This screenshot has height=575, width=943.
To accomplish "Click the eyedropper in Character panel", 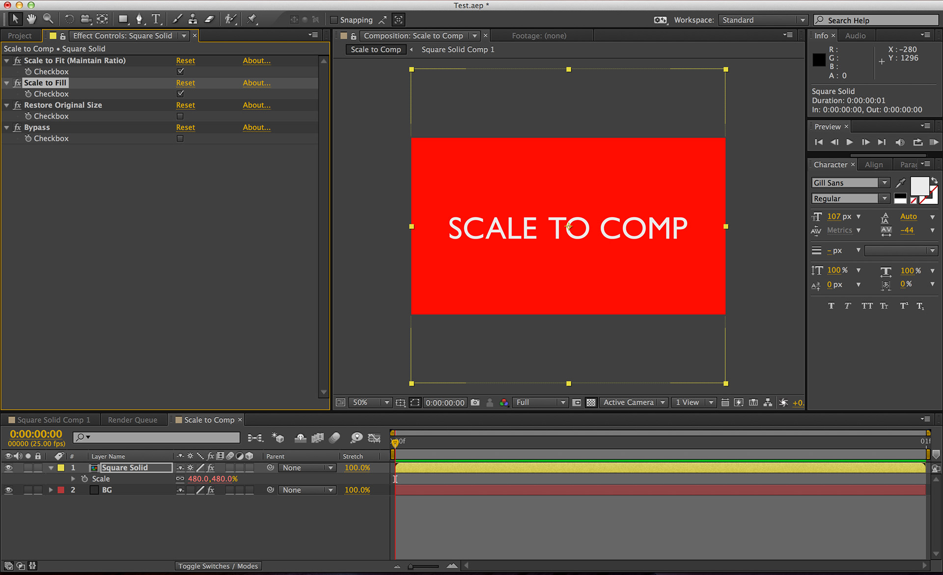I will pyautogui.click(x=900, y=183).
